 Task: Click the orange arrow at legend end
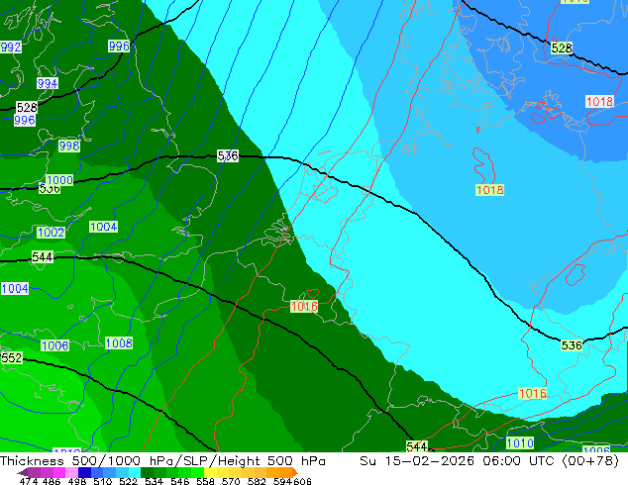295,472
